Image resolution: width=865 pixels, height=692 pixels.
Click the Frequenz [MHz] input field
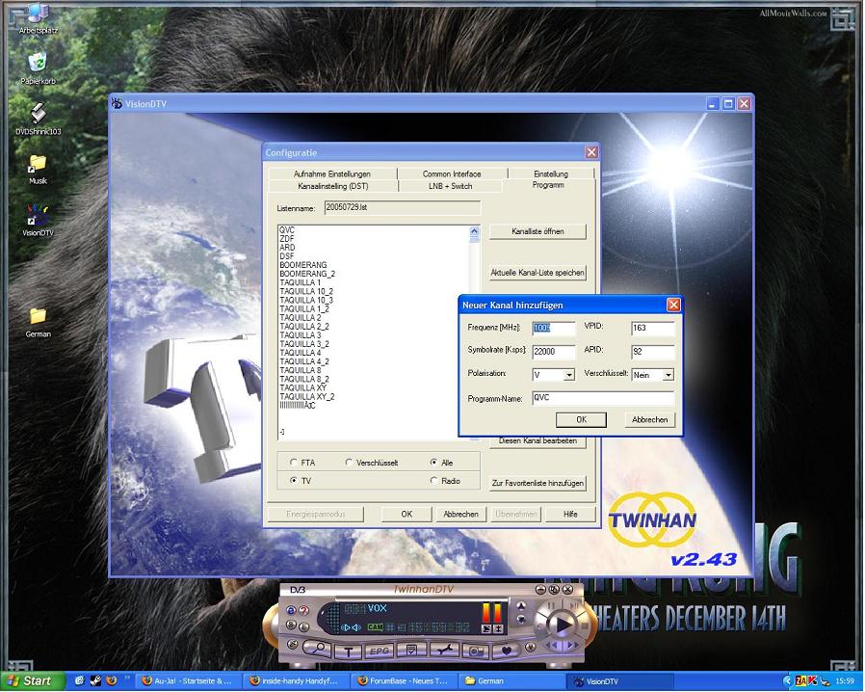tap(554, 329)
